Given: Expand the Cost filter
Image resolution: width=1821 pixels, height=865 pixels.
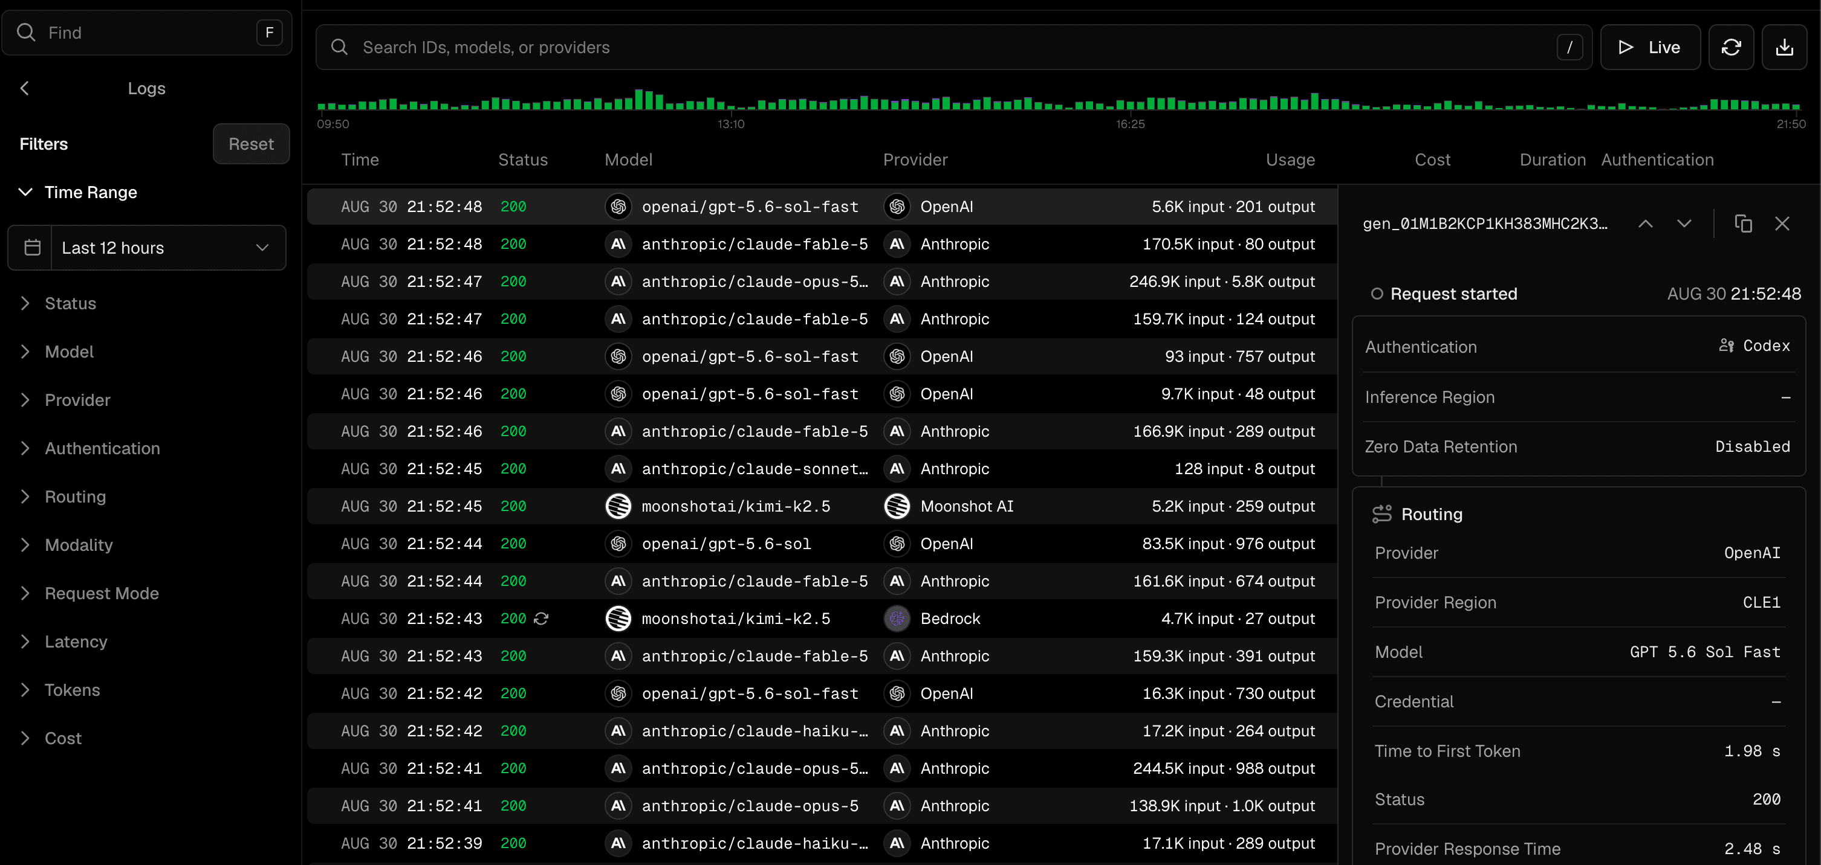Looking at the screenshot, I should (x=50, y=739).
